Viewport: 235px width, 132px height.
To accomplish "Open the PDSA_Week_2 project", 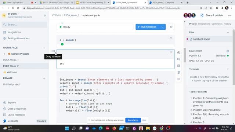I will tap(11, 66).
